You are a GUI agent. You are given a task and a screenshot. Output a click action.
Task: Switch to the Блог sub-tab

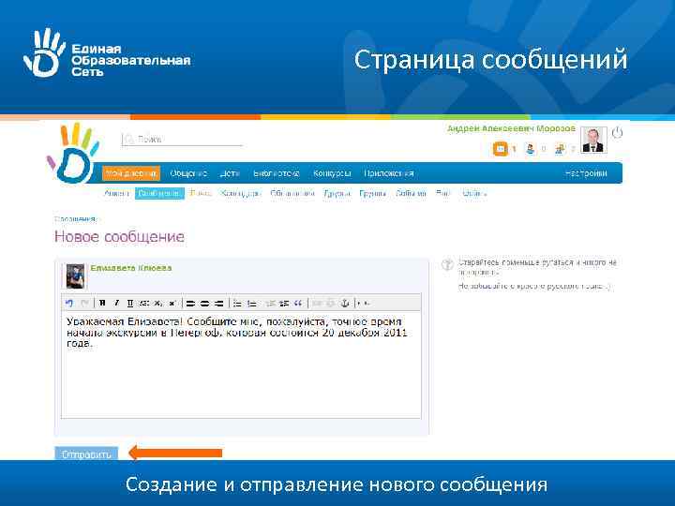coord(201,194)
